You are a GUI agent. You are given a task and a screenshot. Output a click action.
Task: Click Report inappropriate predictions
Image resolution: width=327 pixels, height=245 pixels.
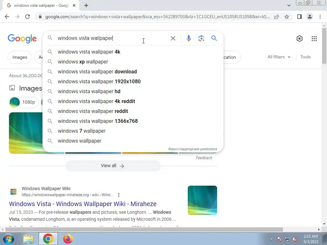[193, 149]
